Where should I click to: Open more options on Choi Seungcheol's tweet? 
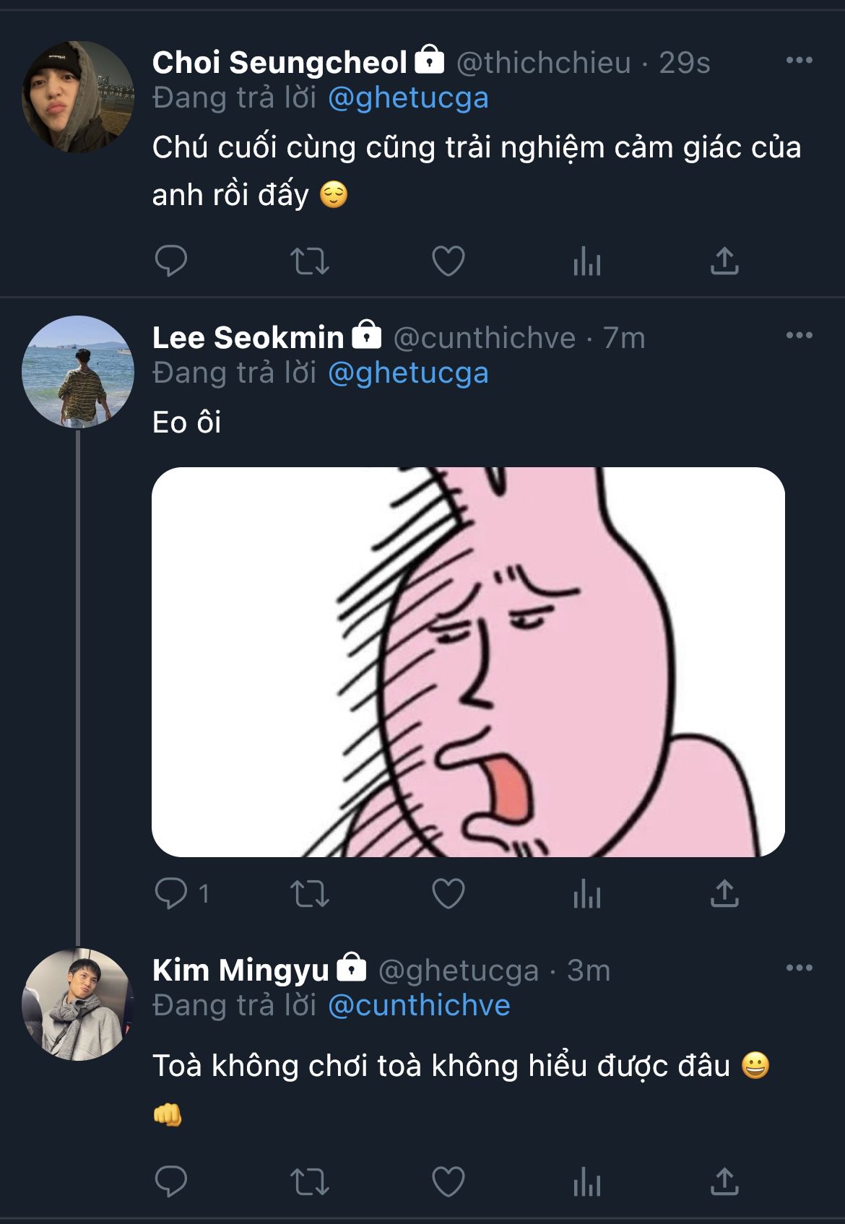tap(799, 60)
